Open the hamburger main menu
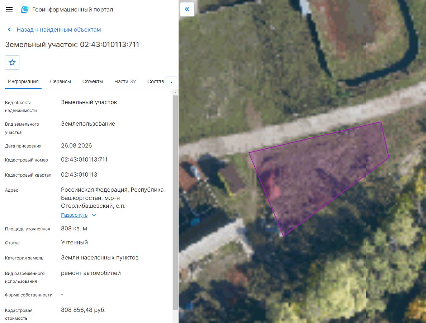The width and height of the screenshot is (426, 323). (x=9, y=10)
